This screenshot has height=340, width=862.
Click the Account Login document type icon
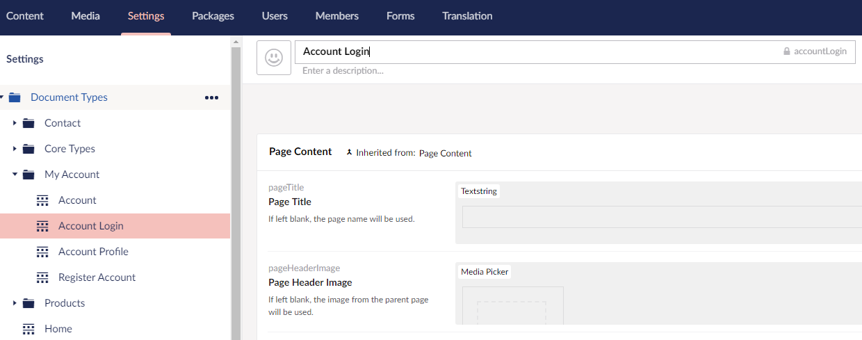pyautogui.click(x=42, y=226)
